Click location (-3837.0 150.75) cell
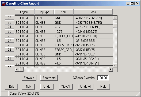The height and width of the screenshot is (97, 141). click(93, 50)
